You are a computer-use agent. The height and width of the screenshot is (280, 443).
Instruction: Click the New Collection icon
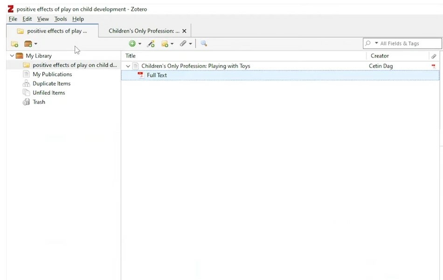[14, 44]
